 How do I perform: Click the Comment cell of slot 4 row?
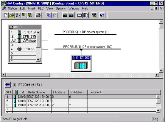(x=122, y=97)
